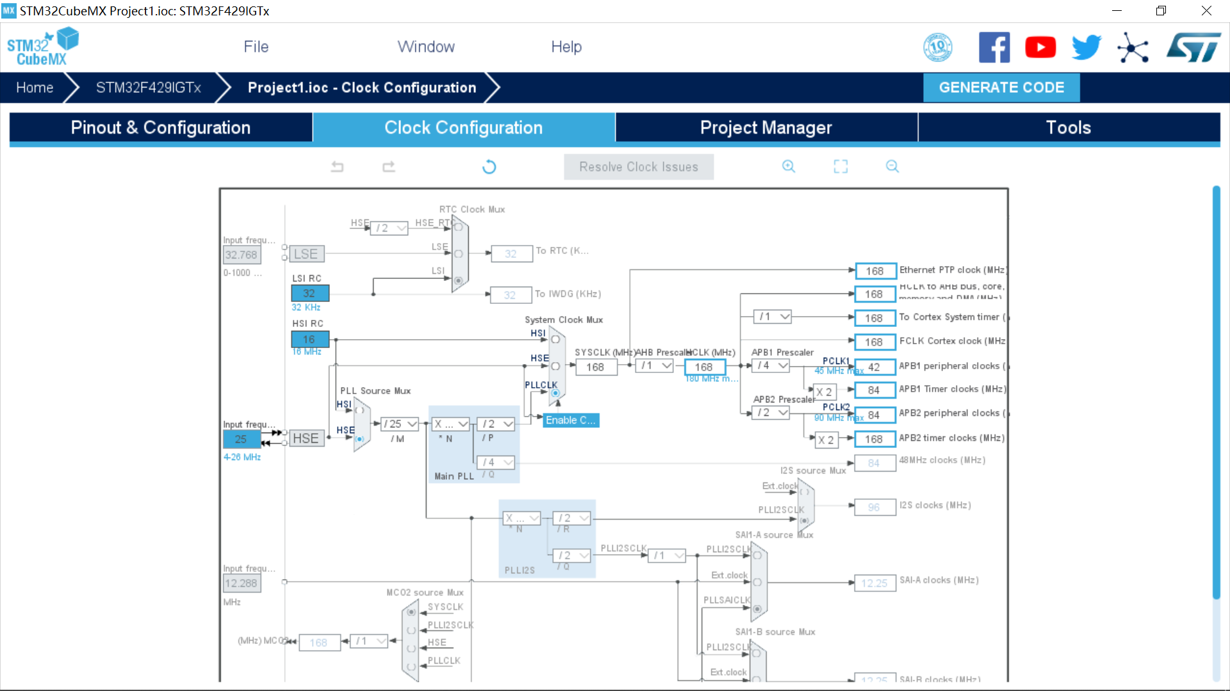This screenshot has width=1230, height=691.
Task: Click the ST community network icon
Action: (x=1133, y=47)
